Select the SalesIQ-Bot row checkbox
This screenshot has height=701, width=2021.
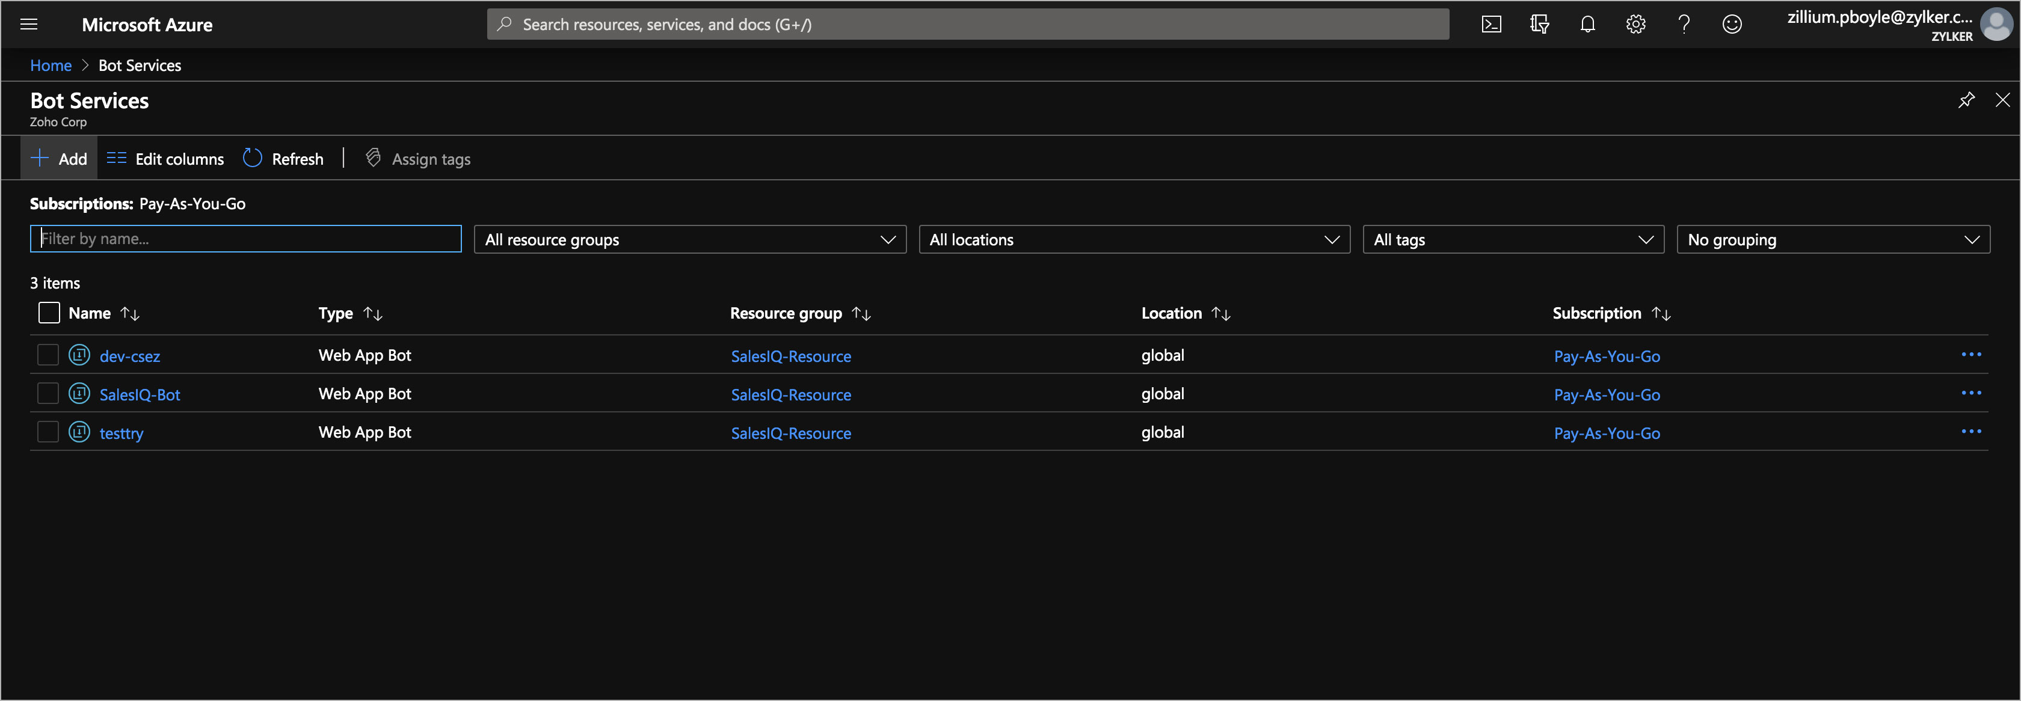48,394
